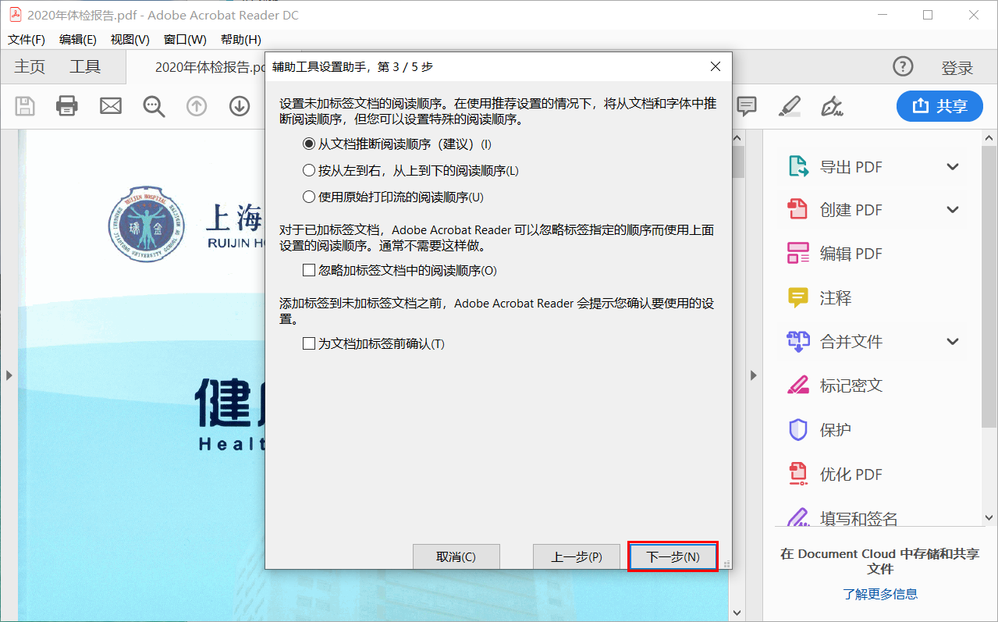Click the 编辑 PDF icon
The image size is (998, 622).
point(798,253)
